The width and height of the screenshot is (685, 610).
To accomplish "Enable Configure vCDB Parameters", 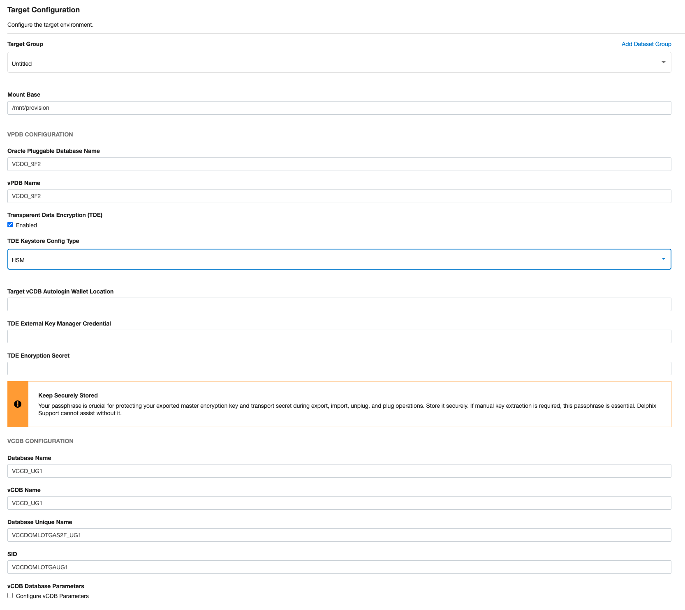I will 10,595.
